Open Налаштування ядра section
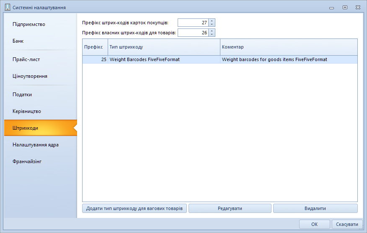Image resolution: width=367 pixels, height=233 pixels. coord(36,145)
